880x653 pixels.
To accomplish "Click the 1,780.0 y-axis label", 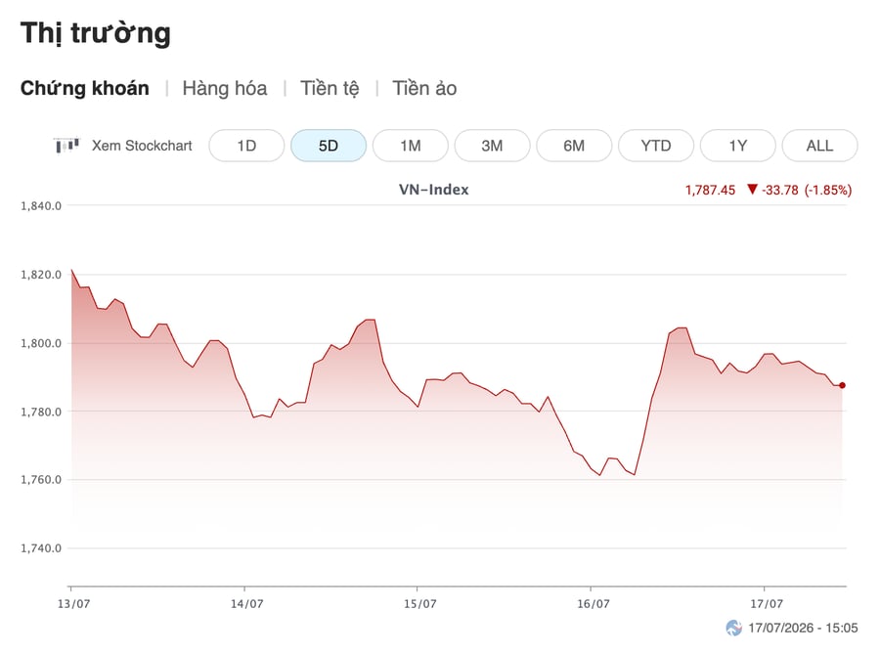I will click(41, 412).
